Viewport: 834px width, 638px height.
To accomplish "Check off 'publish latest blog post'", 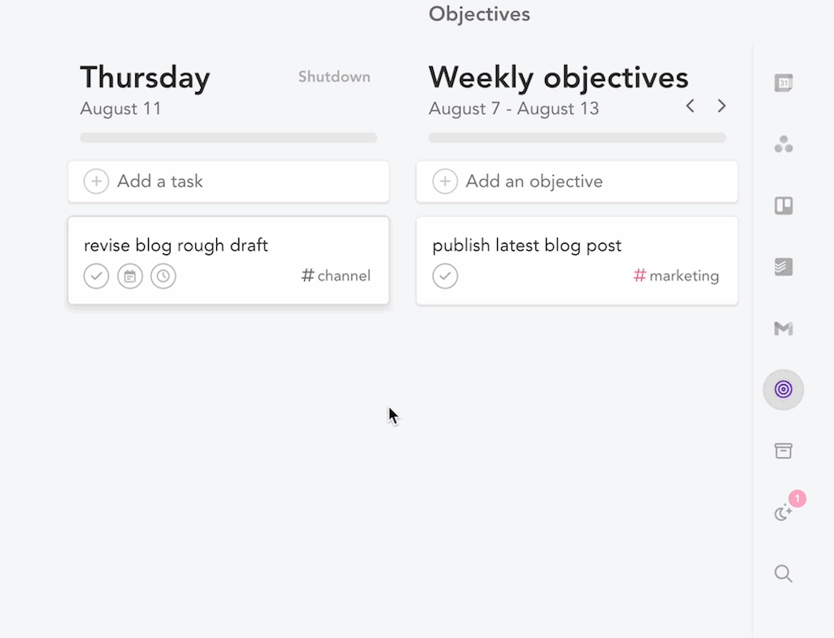I will tap(446, 276).
